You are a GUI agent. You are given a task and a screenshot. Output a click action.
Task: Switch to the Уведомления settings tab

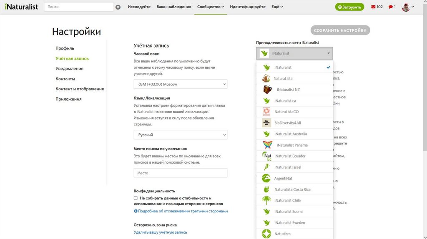69,69
